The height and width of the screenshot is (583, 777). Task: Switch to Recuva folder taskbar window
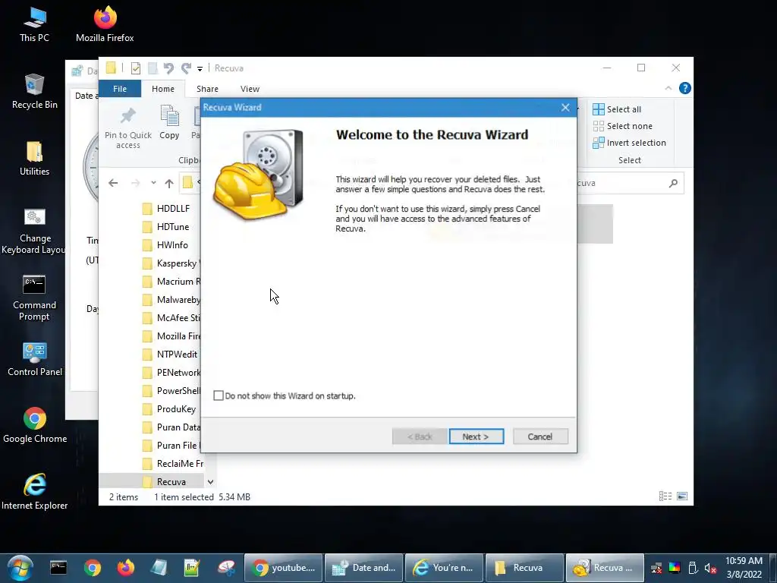pyautogui.click(x=525, y=568)
